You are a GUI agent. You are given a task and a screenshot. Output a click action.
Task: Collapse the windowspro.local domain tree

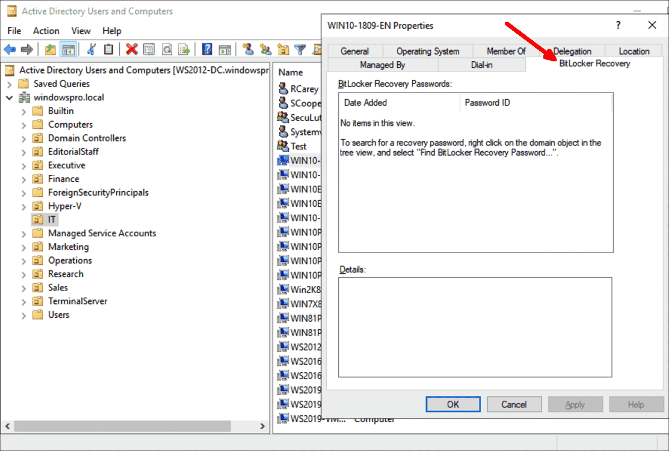tap(10, 96)
